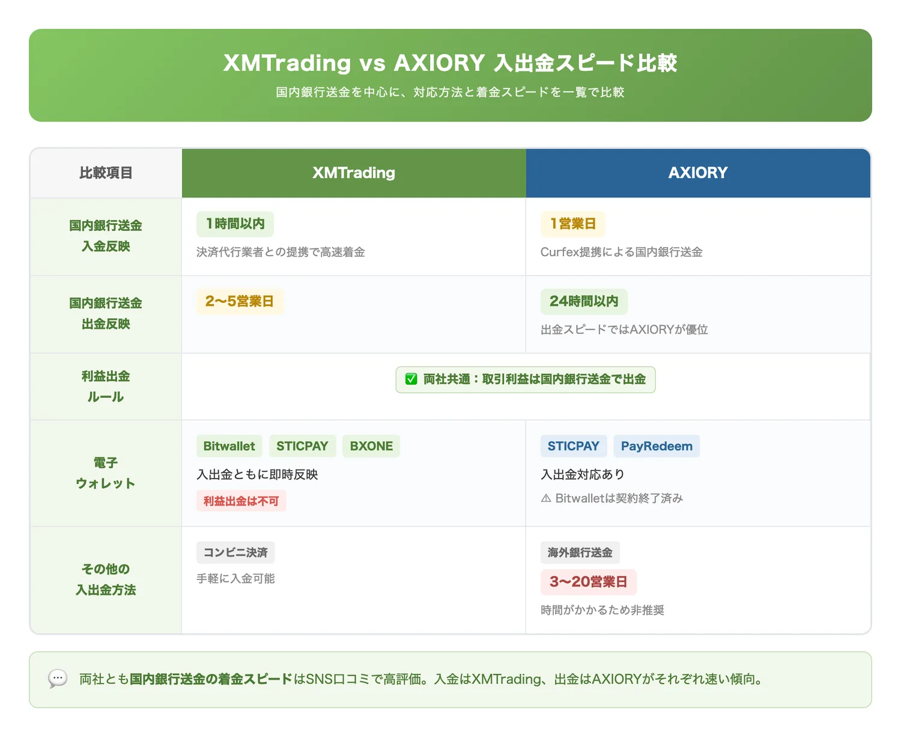This screenshot has width=901, height=737.
Task: Click the text 入出金対応あり
Action: 583,475
